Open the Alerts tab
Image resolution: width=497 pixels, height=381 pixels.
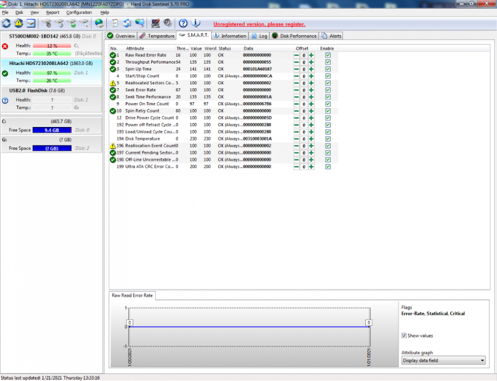click(x=331, y=36)
